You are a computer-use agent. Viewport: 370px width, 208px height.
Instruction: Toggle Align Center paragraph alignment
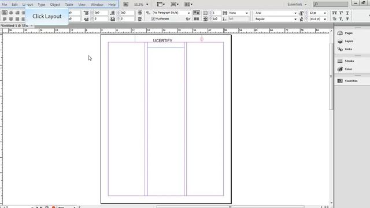[11, 13]
